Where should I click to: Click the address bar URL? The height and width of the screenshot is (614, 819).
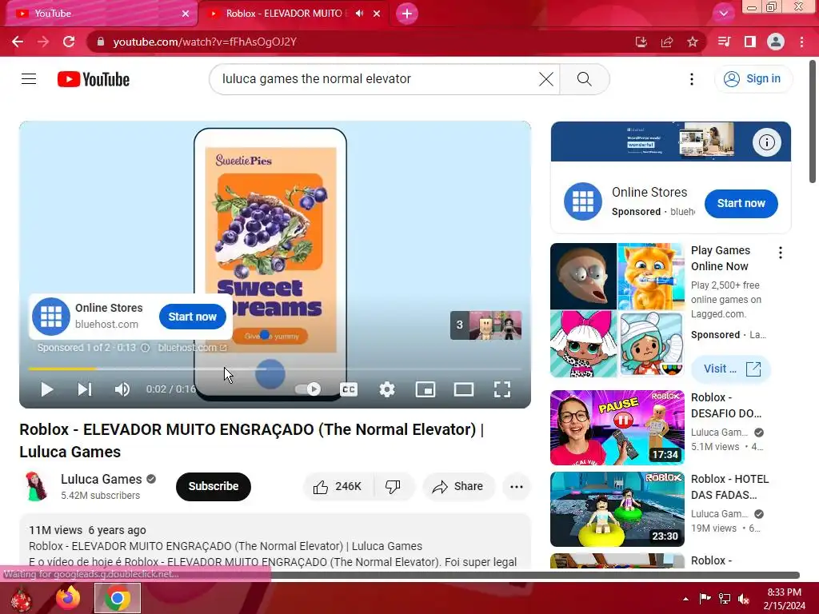coord(205,42)
